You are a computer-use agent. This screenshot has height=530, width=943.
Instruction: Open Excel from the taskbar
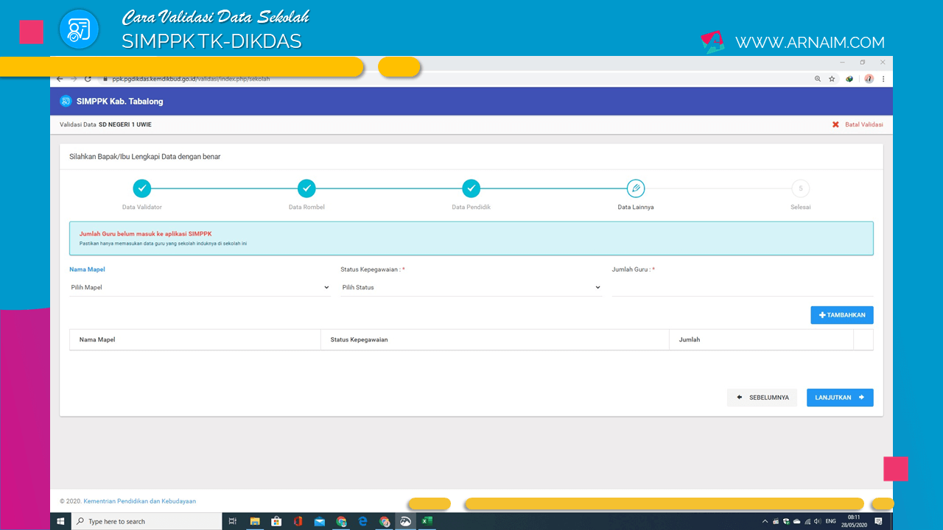coord(427,521)
